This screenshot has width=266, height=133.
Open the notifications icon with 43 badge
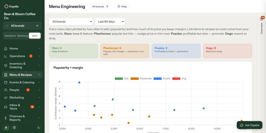261,19
